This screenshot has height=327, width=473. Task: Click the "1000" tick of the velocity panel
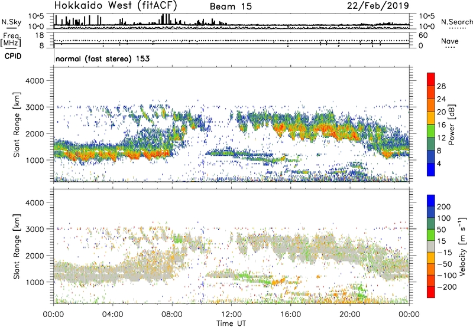pos(35,282)
